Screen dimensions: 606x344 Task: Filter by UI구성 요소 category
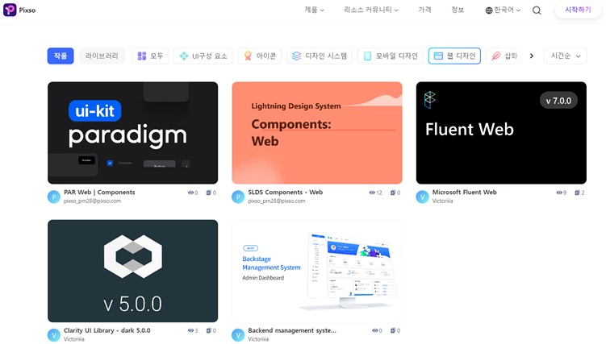pyautogui.click(x=203, y=56)
